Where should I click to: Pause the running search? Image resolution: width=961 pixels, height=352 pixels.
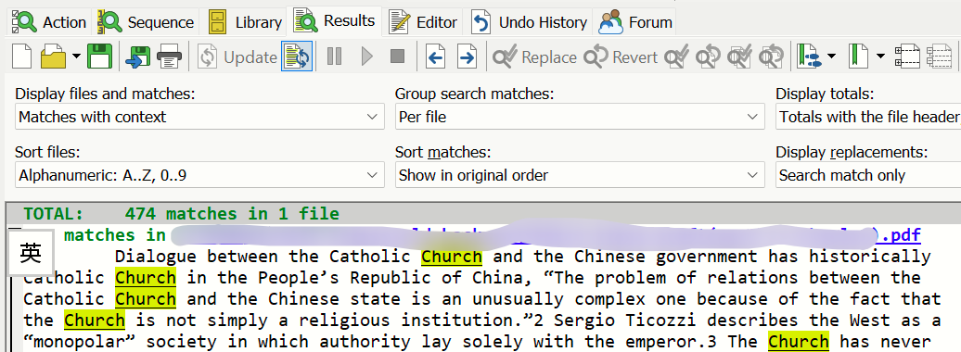pyautogui.click(x=334, y=57)
